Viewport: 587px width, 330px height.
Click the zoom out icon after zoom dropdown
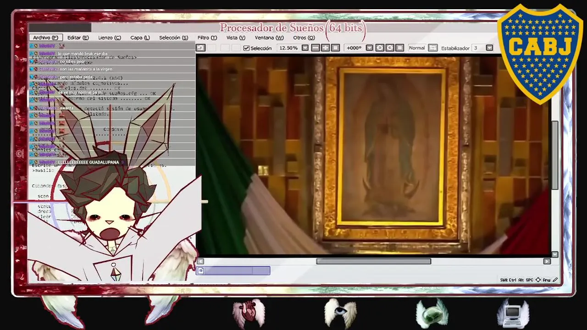(x=316, y=48)
